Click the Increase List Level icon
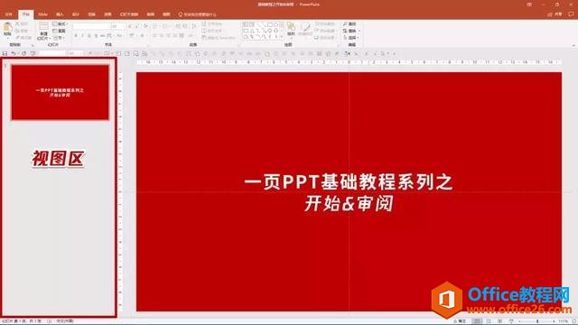This screenshot has height=325, width=578. (x=185, y=26)
